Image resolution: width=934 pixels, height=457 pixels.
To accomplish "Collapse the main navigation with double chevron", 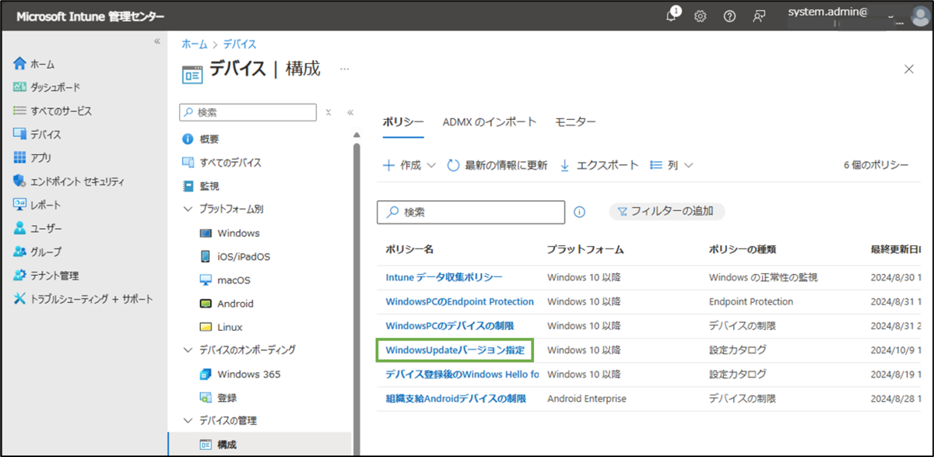I will click(x=156, y=41).
